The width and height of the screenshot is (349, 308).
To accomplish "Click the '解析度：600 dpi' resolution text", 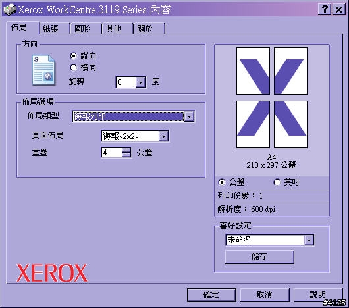I will [x=246, y=209].
